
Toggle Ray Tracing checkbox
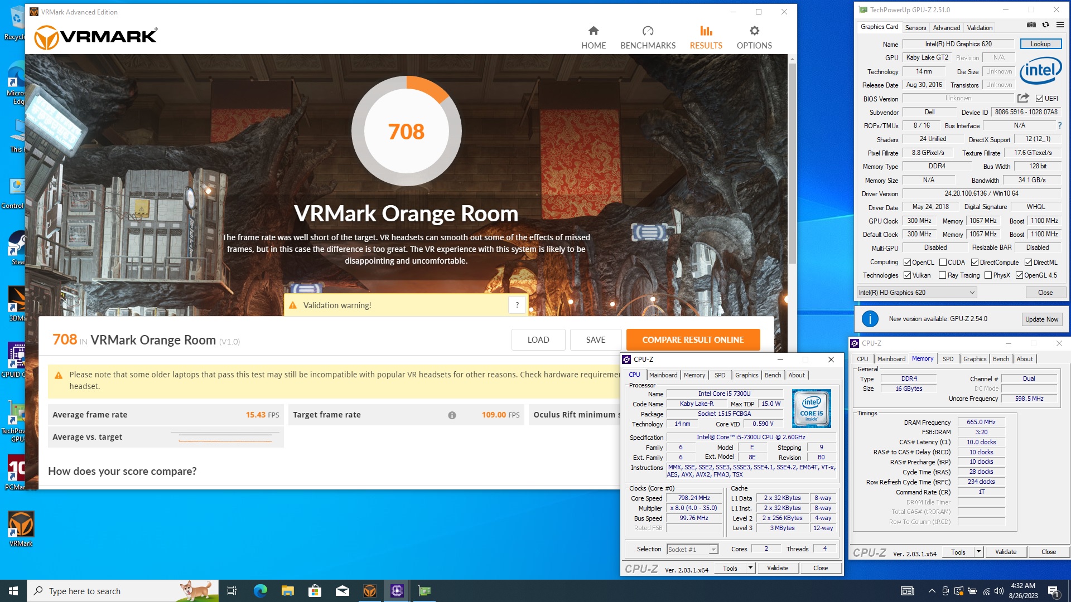click(942, 275)
